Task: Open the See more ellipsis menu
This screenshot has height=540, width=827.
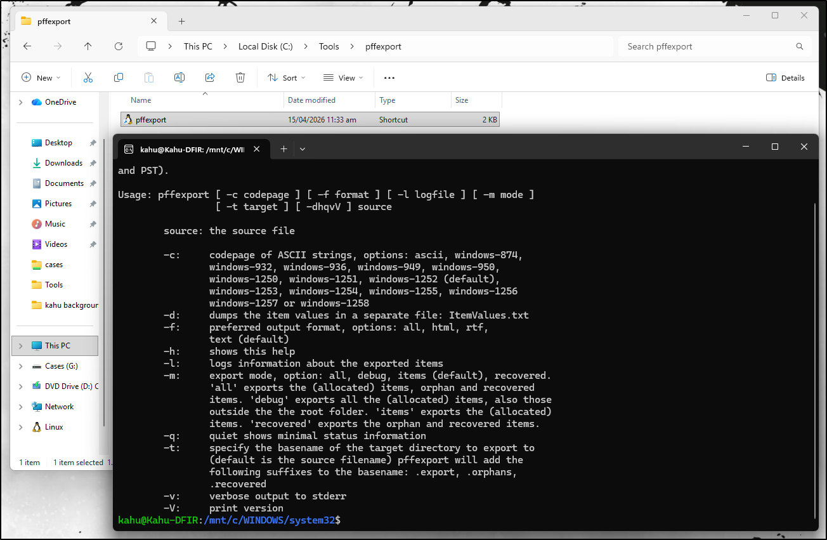Action: 389,77
